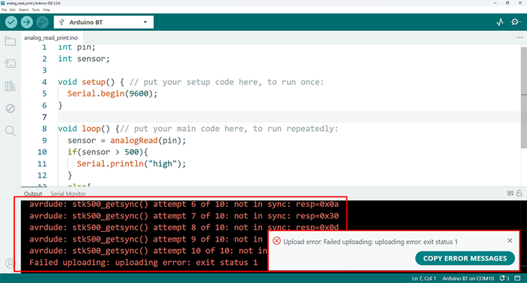527x283 pixels.
Task: Open the Help menu
Action: pyautogui.click(x=47, y=10)
